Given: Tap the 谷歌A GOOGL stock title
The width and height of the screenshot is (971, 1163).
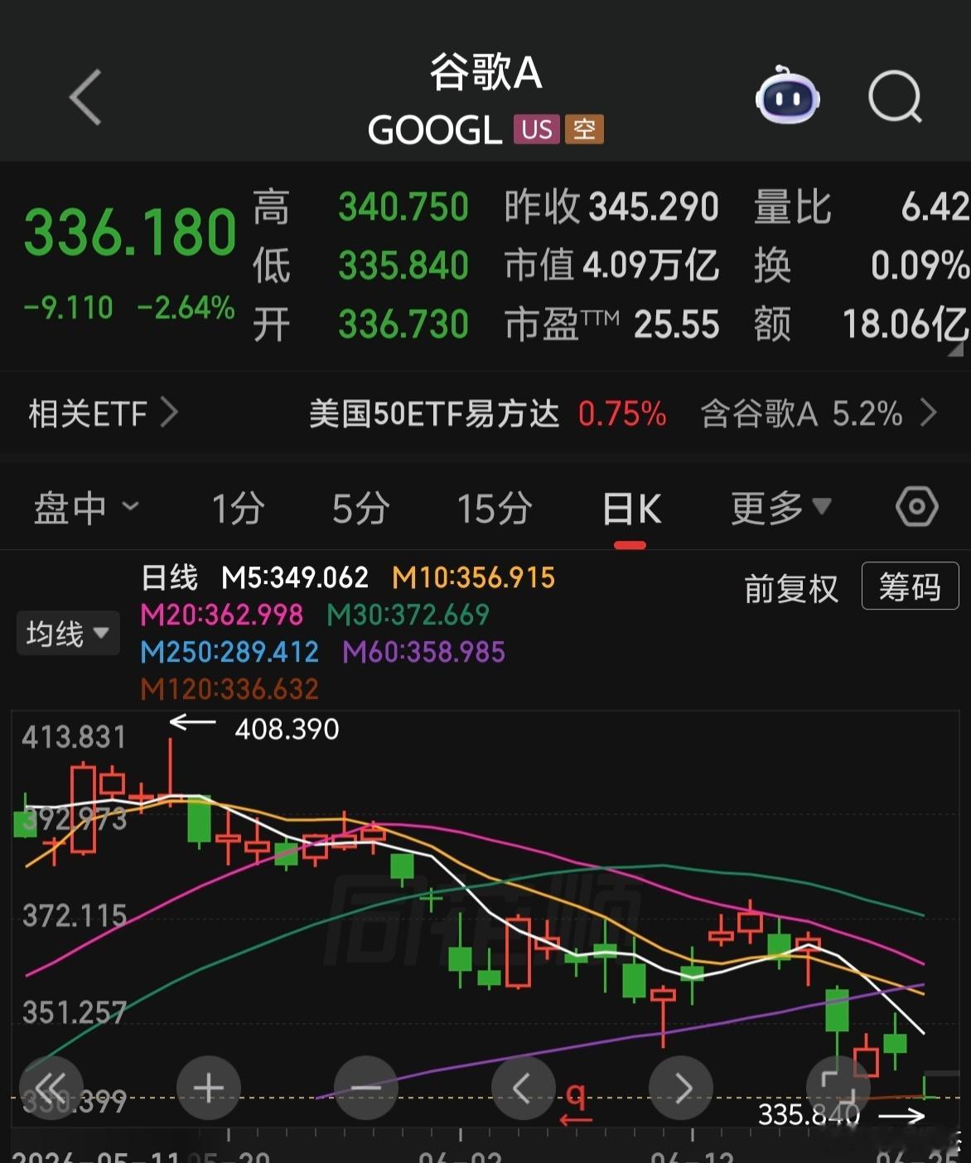Looking at the screenshot, I should (x=485, y=99).
